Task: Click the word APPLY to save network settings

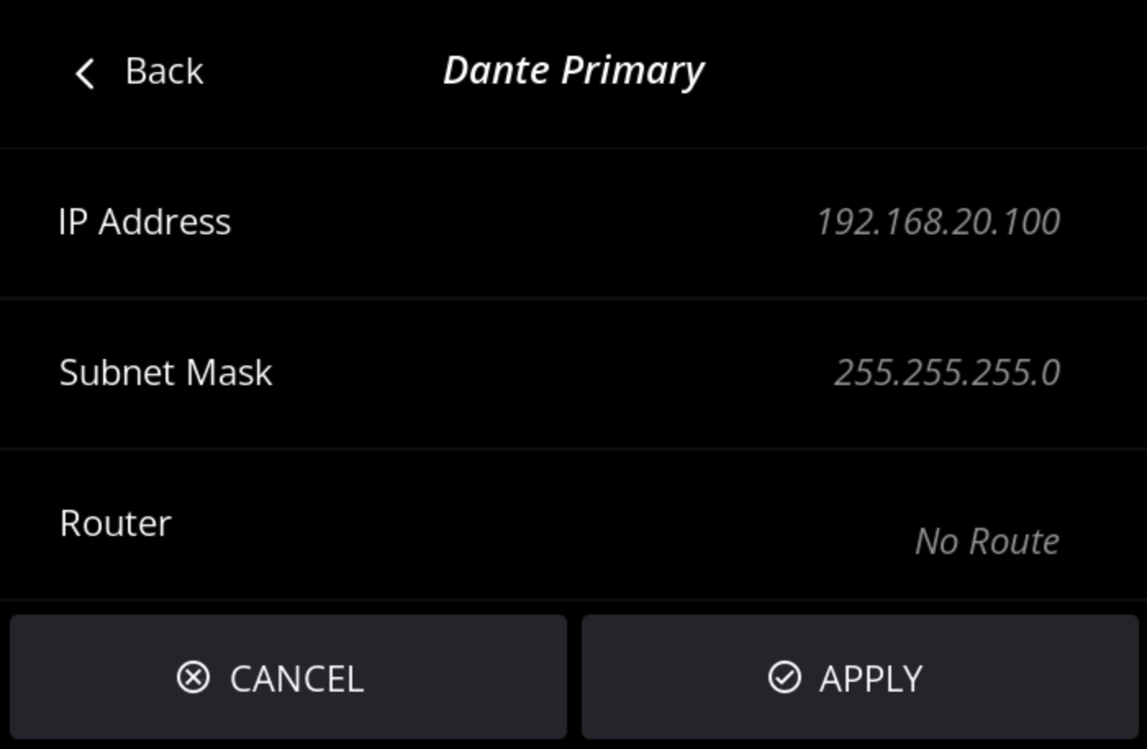Action: tap(871, 679)
